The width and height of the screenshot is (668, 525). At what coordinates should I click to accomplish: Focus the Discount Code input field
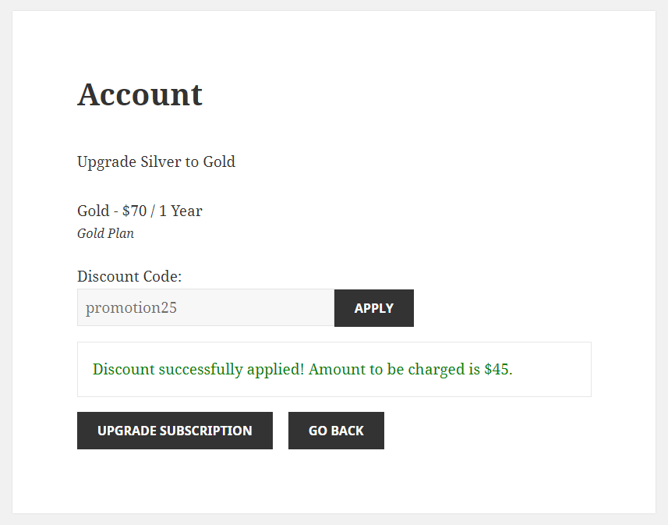click(206, 308)
